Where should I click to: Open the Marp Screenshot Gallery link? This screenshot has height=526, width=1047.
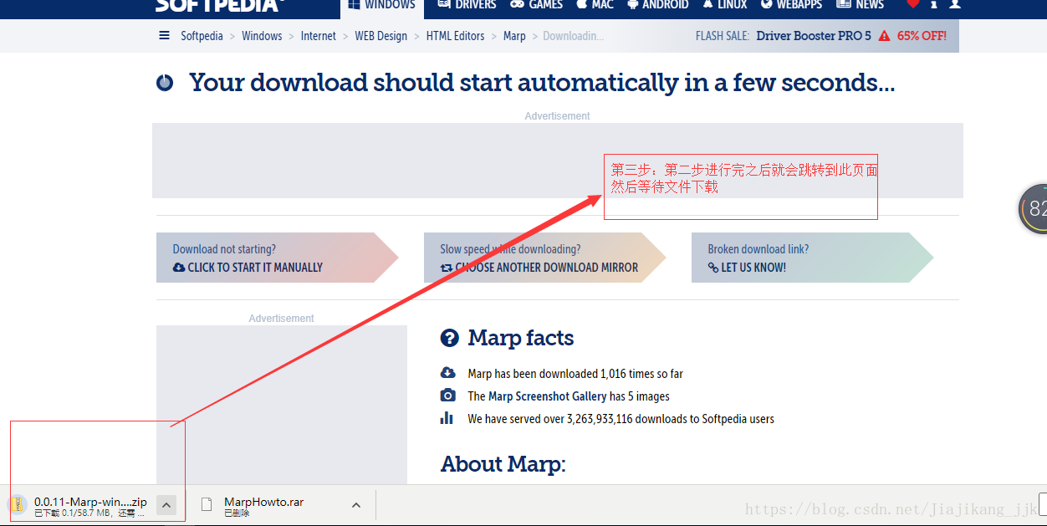point(548,396)
